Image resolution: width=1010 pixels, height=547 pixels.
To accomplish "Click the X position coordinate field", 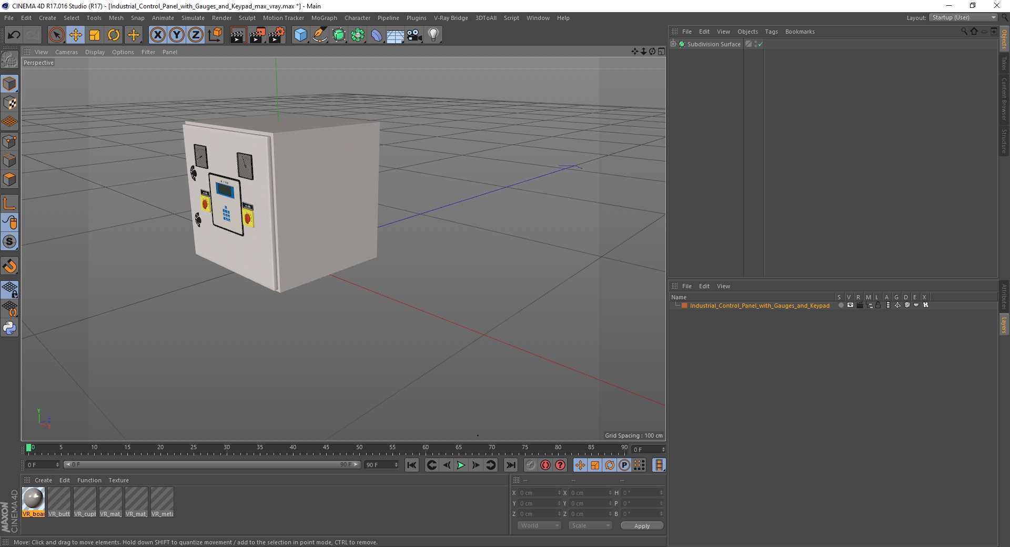I will tap(539, 493).
